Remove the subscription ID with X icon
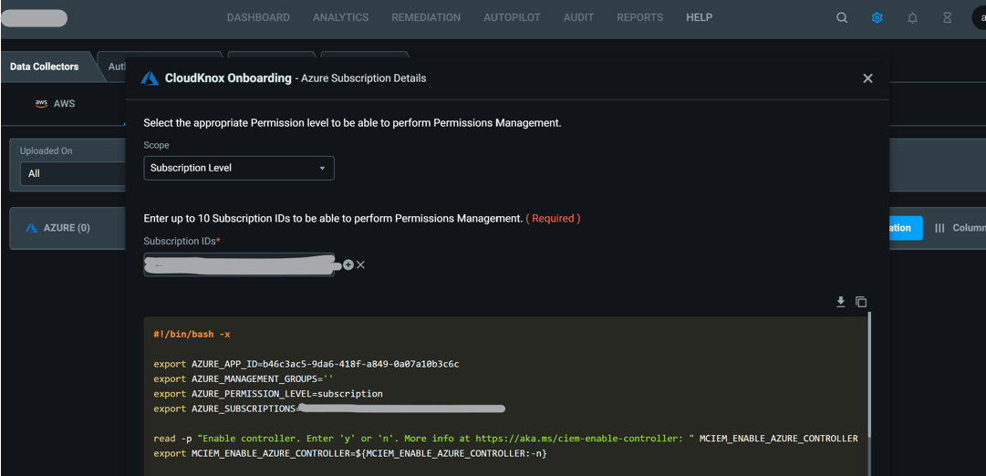 click(x=360, y=264)
